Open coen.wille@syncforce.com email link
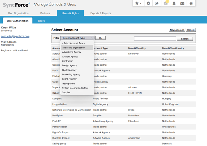207x146 pixels. click(x=15, y=36)
